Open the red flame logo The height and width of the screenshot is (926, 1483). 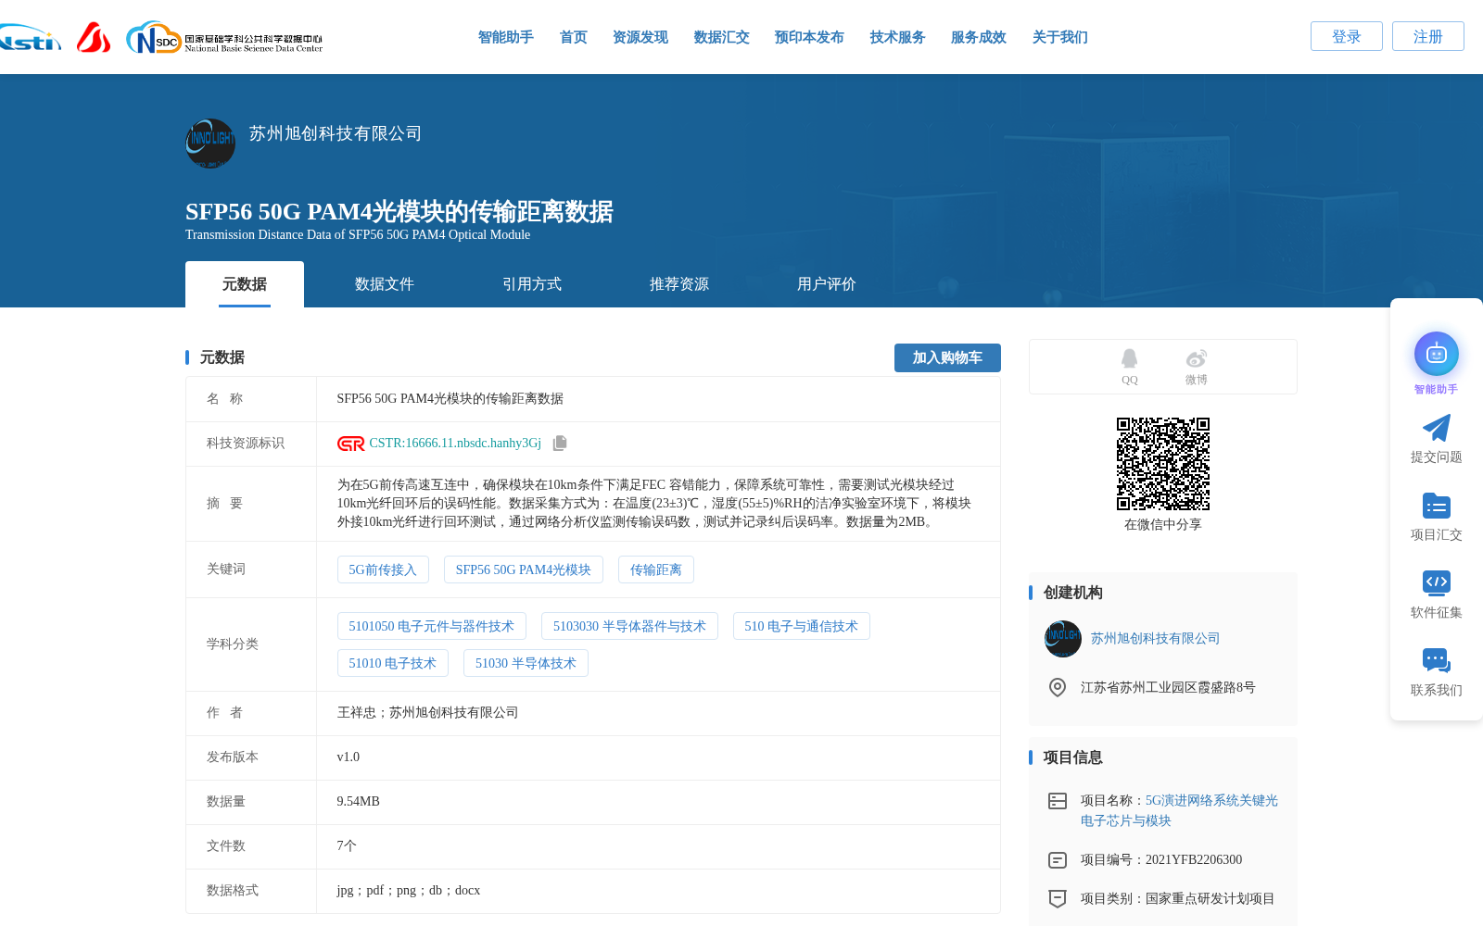(93, 38)
